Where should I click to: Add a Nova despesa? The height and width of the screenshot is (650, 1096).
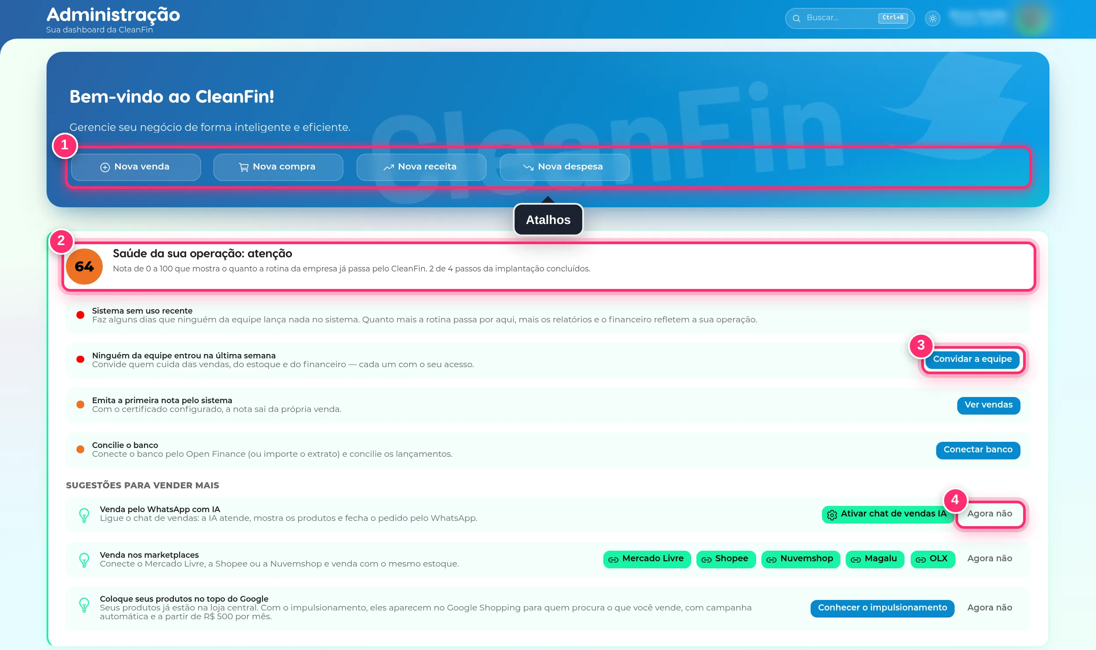pos(565,167)
